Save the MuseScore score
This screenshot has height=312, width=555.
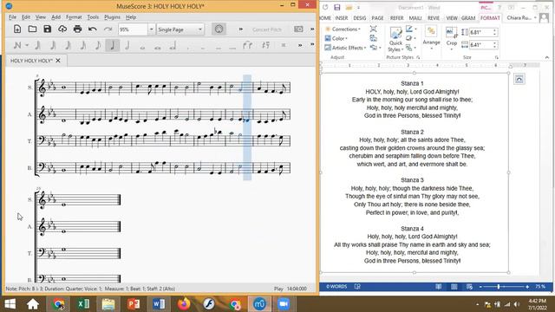click(x=48, y=29)
